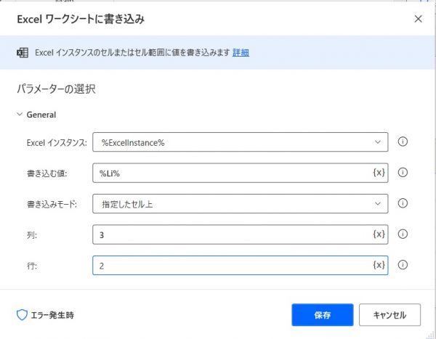Show info for 書き込みモード
Screen dimensions: 436x339
(403, 204)
